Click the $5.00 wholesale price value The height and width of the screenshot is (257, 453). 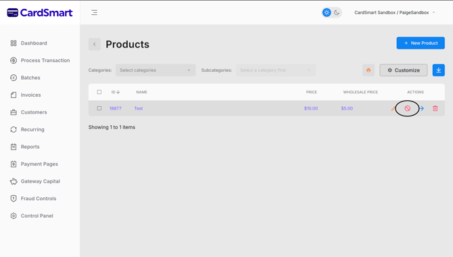point(347,108)
